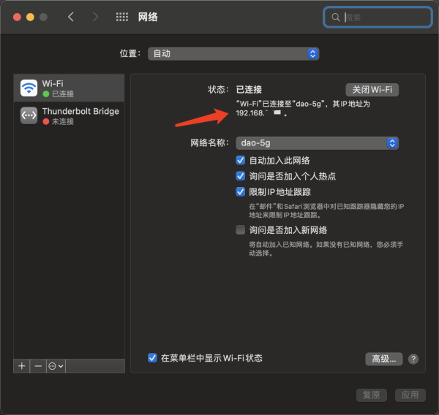Go back with the left chevron
The image size is (439, 415).
tap(71, 17)
